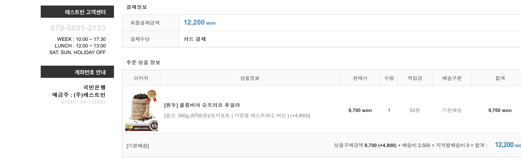Click the customer center phone number 070-8631-2133
The image size is (521, 163).
pos(78,28)
